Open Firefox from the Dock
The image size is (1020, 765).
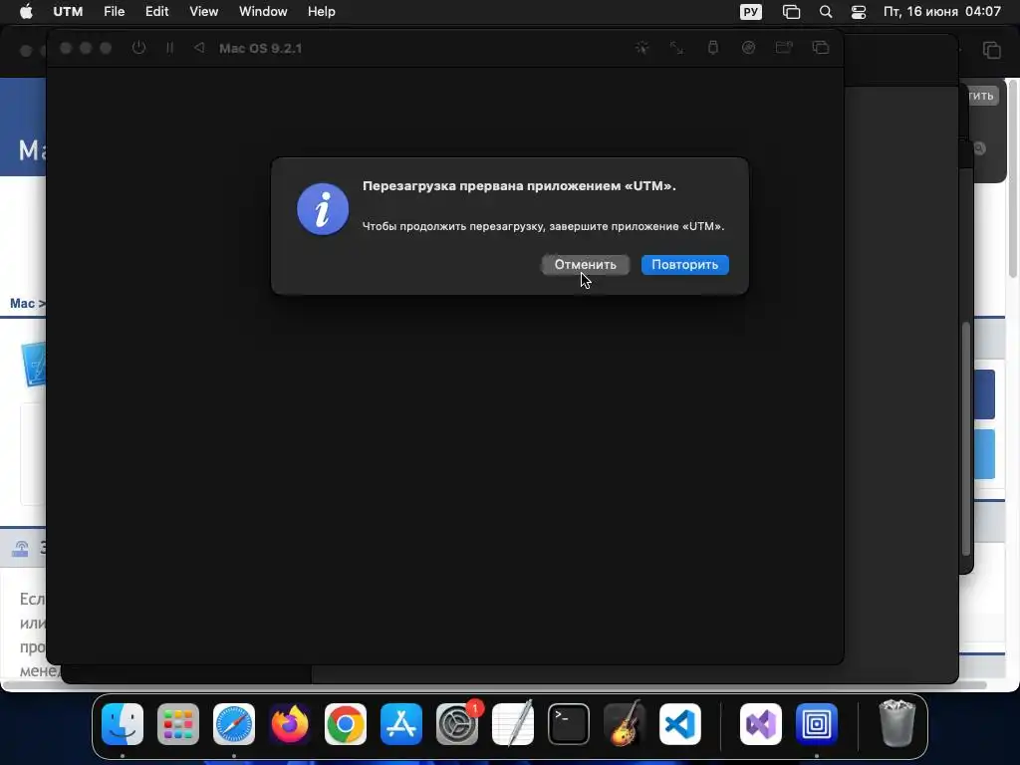tap(290, 724)
